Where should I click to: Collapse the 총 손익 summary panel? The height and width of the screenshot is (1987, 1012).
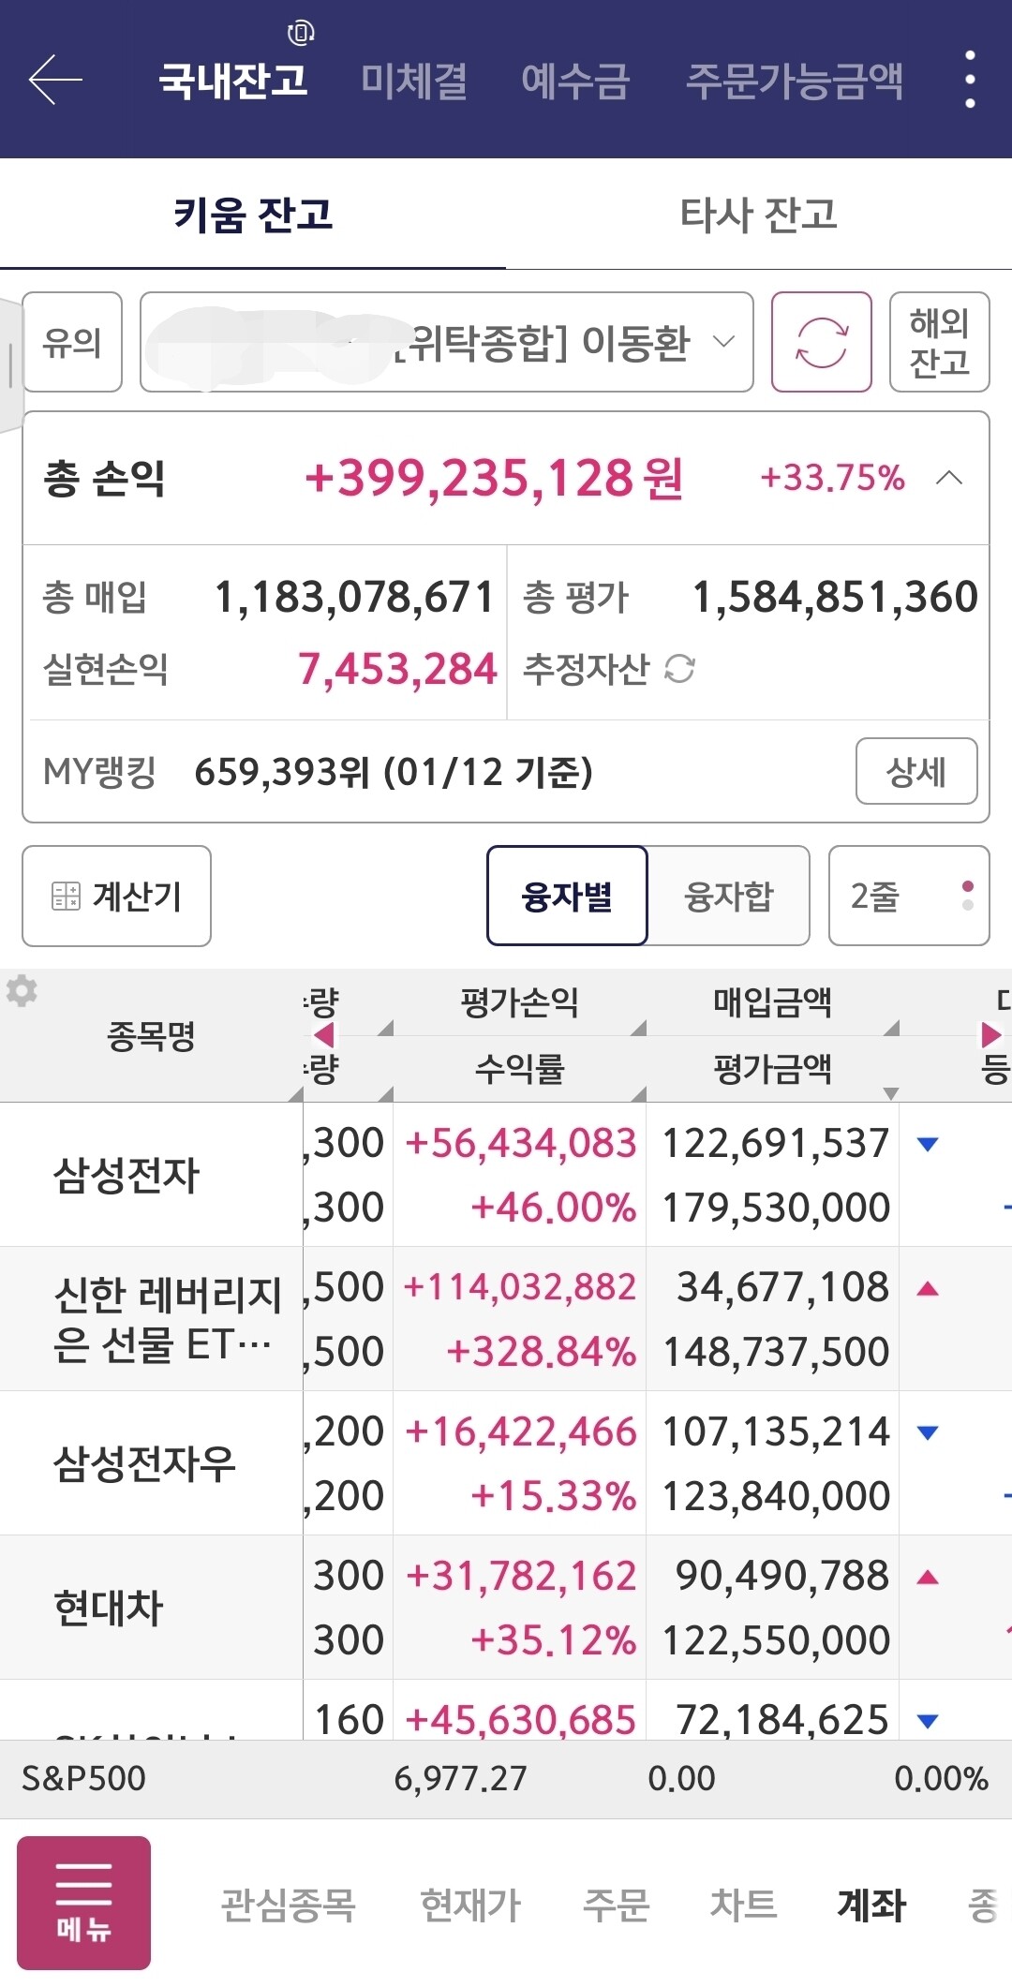pos(949,478)
